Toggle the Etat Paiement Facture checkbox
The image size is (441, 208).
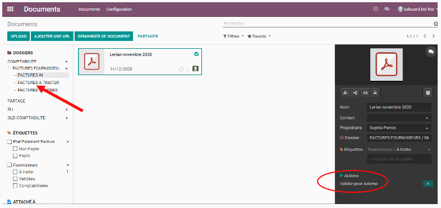point(10,142)
